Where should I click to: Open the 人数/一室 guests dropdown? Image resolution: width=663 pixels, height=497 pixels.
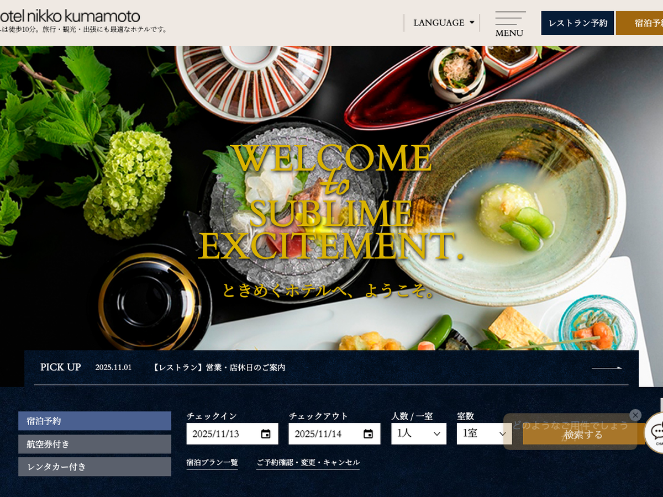click(x=418, y=433)
